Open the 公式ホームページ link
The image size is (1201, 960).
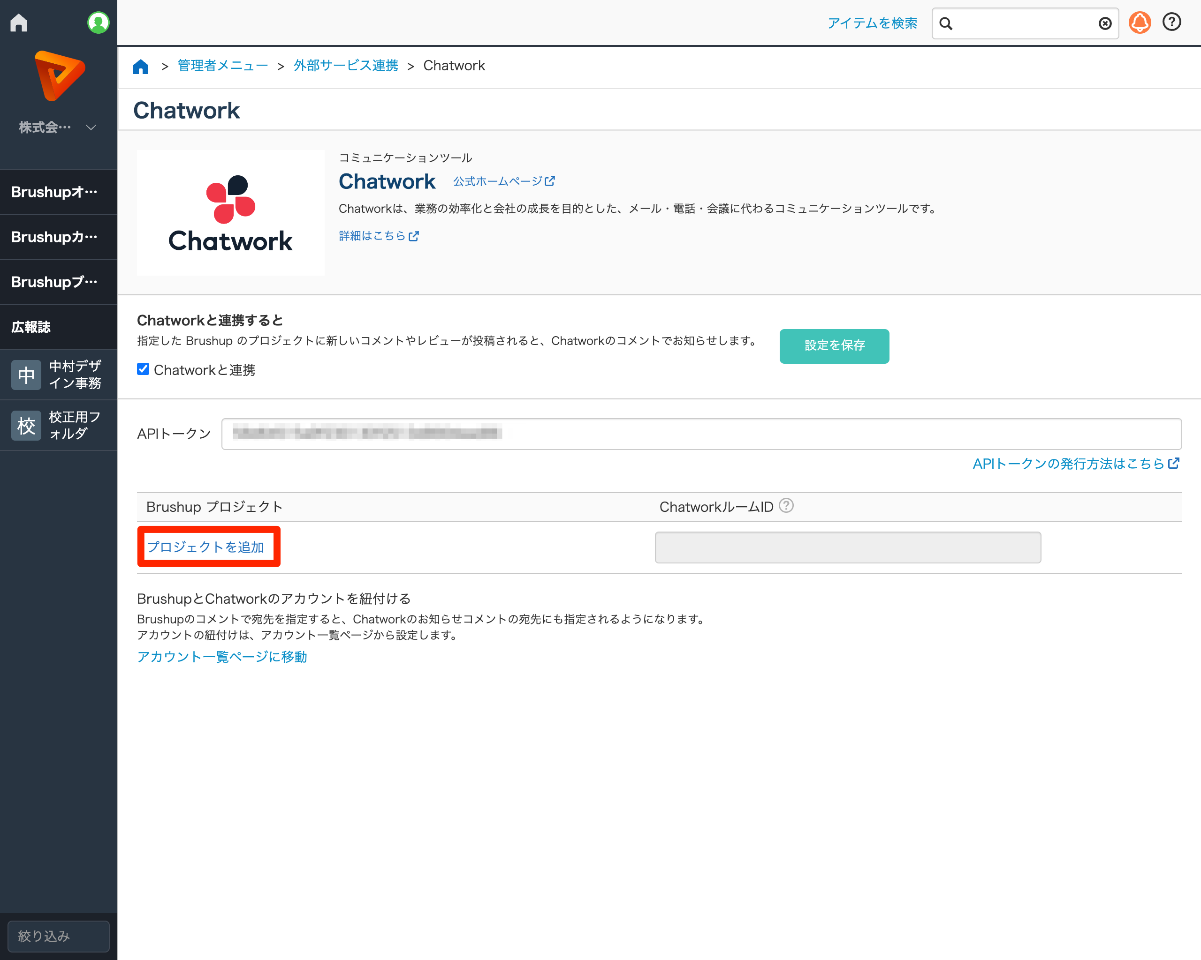(x=503, y=181)
